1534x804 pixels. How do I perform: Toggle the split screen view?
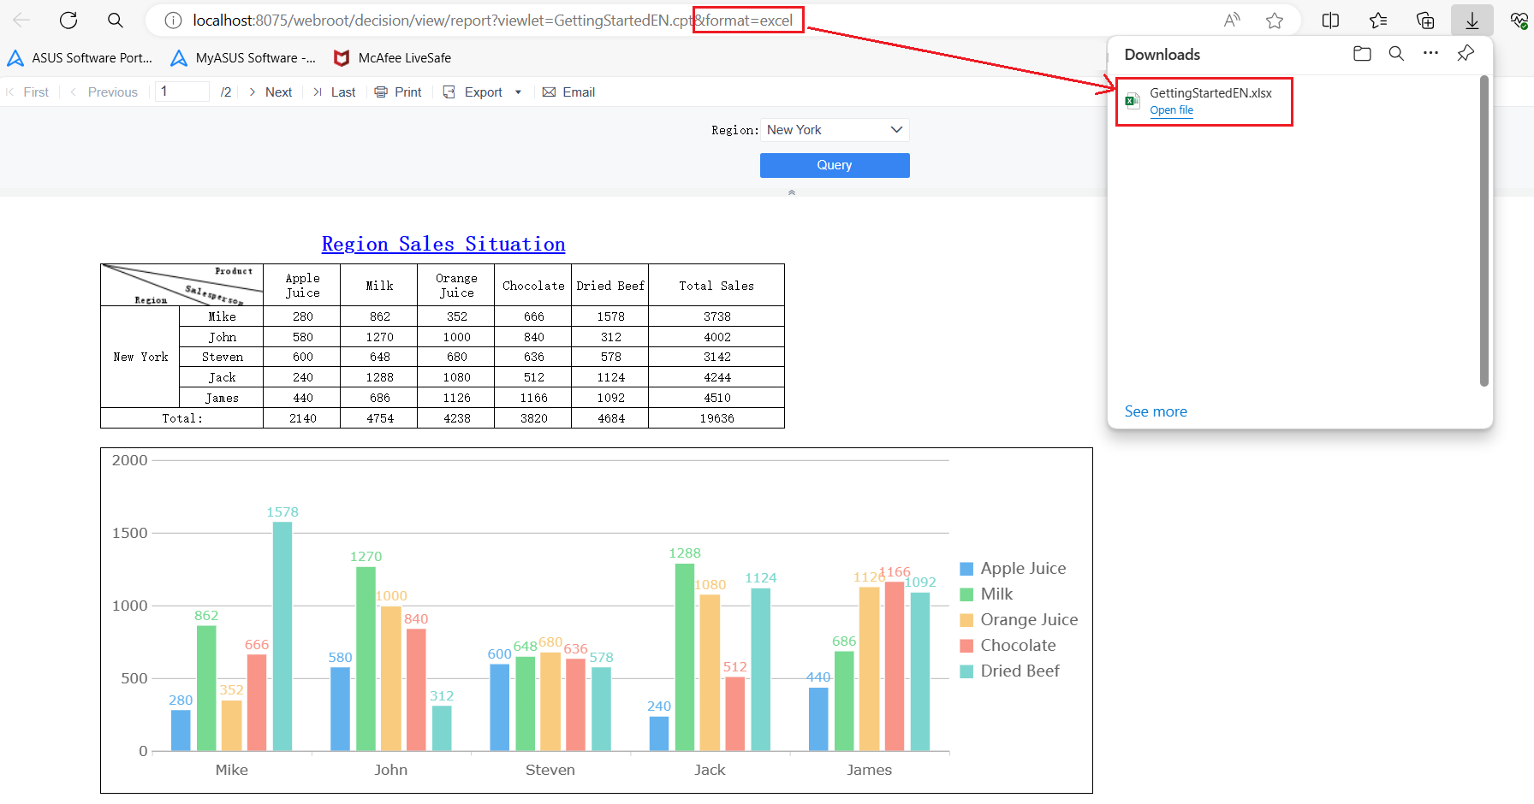[1329, 20]
